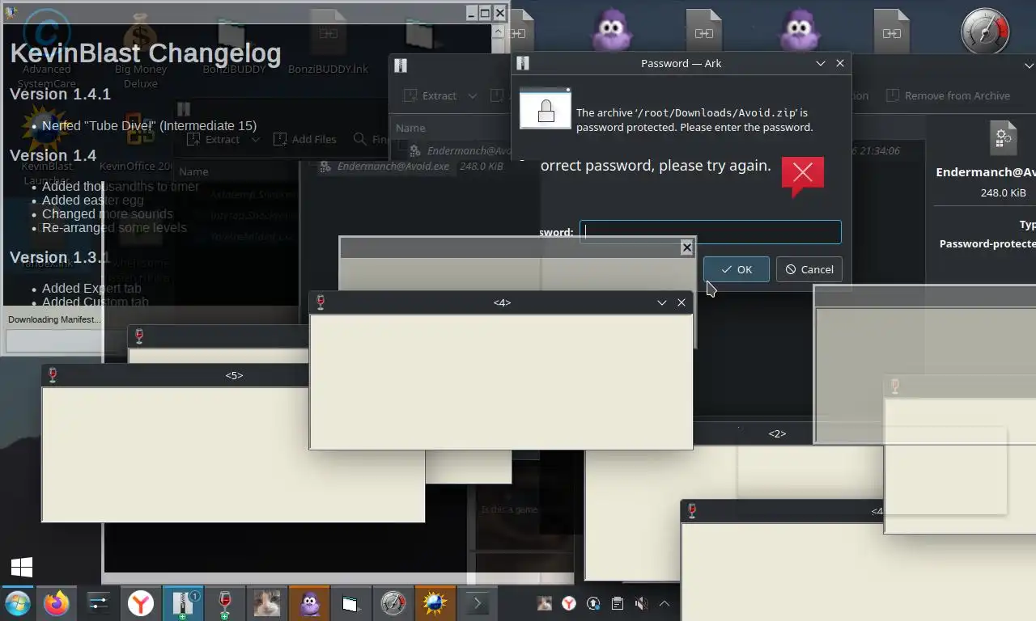Open chevron menu on window <4> titlebar
Image resolution: width=1036 pixels, height=621 pixels.
tap(661, 302)
